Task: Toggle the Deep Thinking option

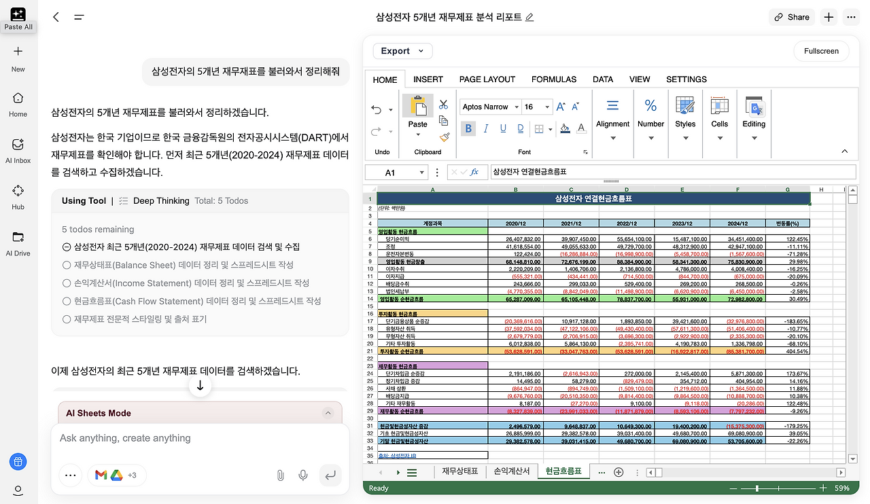Action: tap(154, 200)
